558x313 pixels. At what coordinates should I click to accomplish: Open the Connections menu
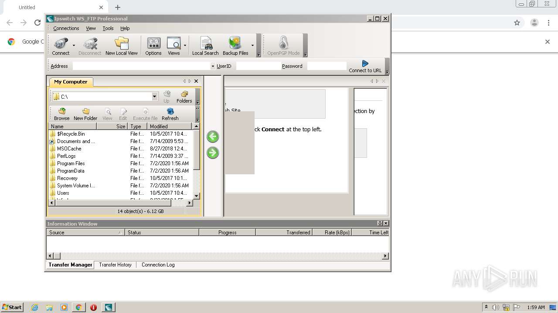tap(66, 28)
